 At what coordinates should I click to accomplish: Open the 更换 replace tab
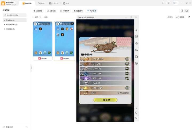click(x=66, y=3)
